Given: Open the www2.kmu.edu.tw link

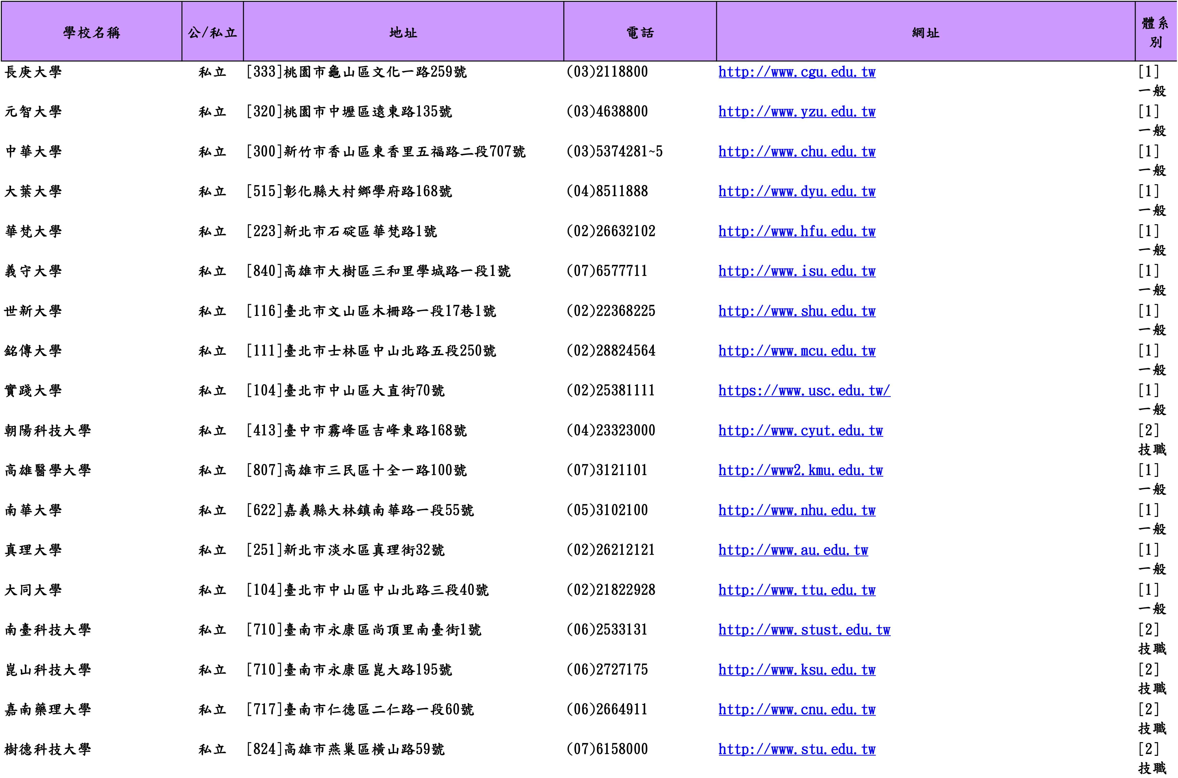Looking at the screenshot, I should click(x=800, y=470).
